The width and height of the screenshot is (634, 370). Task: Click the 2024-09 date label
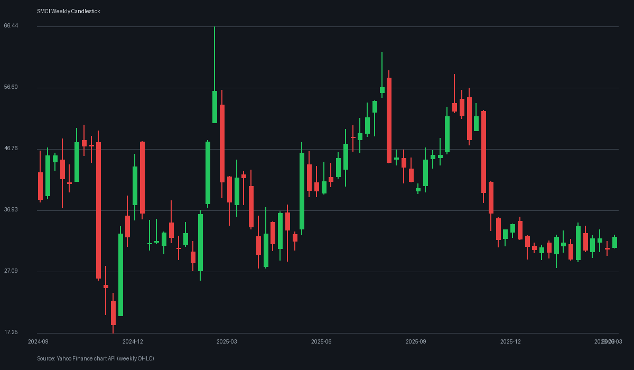coord(38,342)
